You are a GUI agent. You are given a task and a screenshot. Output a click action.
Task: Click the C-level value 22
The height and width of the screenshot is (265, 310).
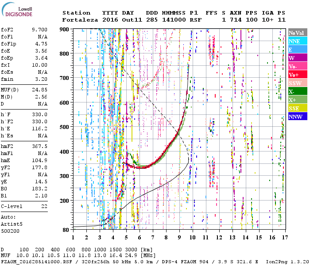pyautogui.click(x=44, y=206)
